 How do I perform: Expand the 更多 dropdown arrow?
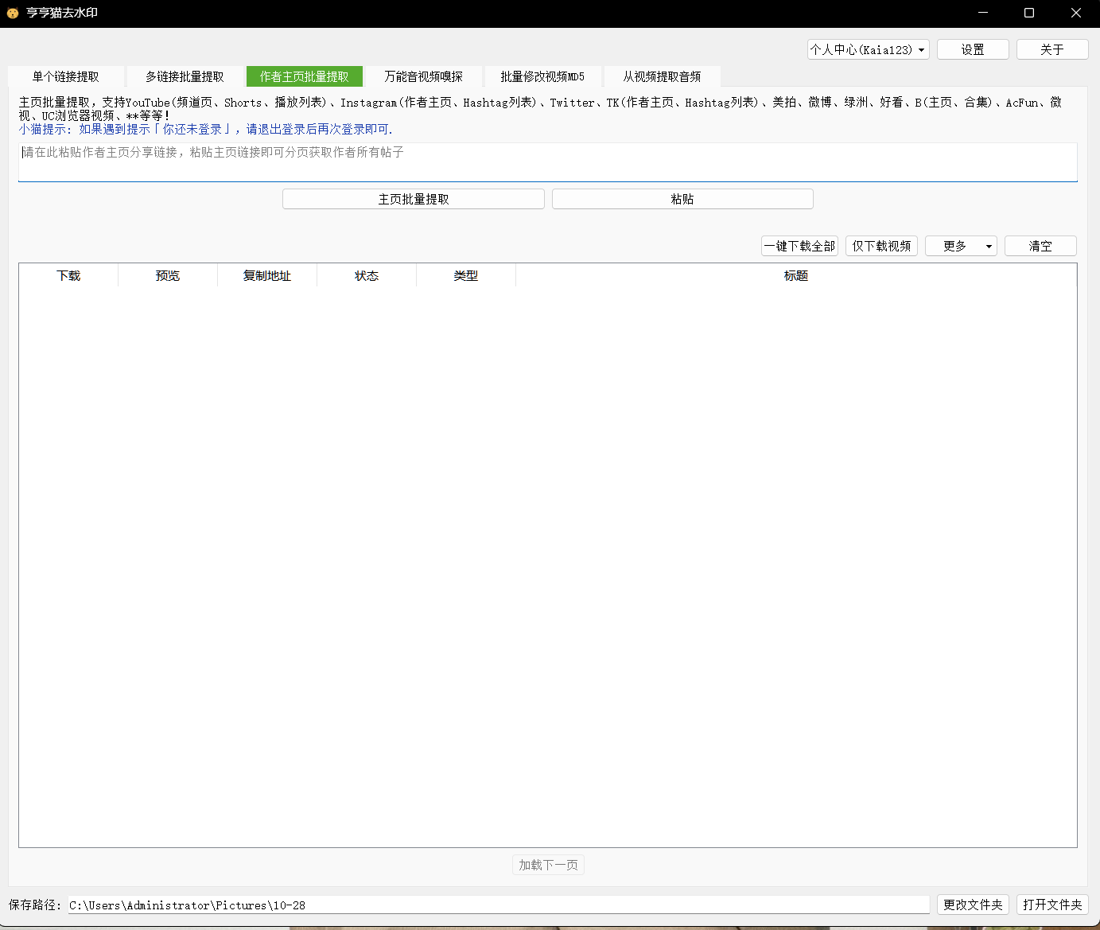[989, 247]
